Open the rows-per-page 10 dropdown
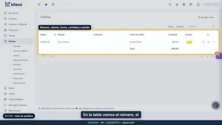 44,56
